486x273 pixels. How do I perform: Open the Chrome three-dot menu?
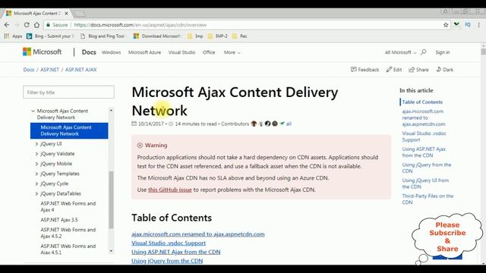click(x=478, y=25)
